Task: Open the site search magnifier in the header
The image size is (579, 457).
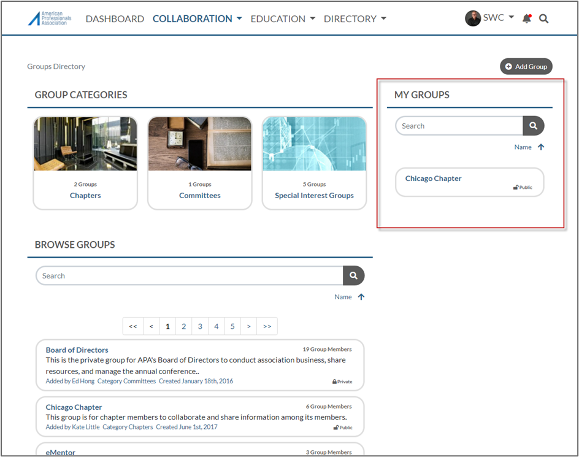Action: (543, 18)
